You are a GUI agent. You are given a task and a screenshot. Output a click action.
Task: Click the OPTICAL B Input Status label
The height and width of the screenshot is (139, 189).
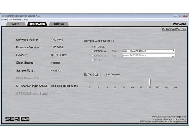click(x=33, y=94)
